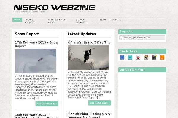Go to the Other Resorts menu
178x118 pixels.
(82, 21)
